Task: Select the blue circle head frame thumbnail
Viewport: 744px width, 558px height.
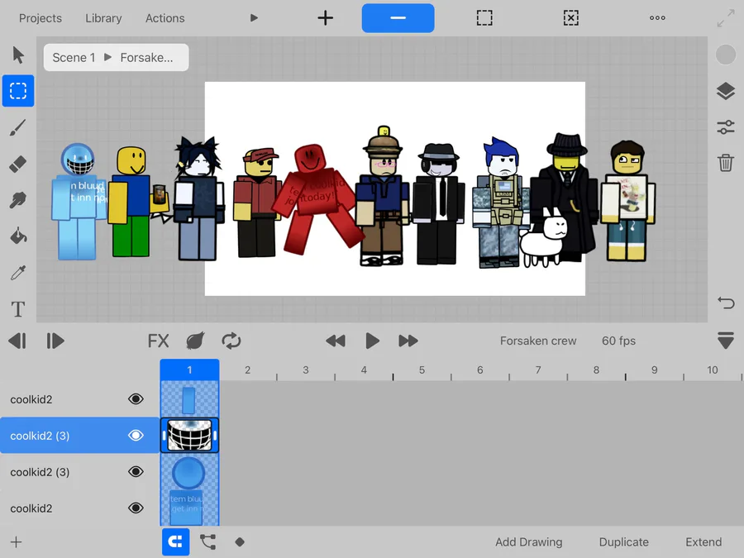Action: tap(189, 472)
